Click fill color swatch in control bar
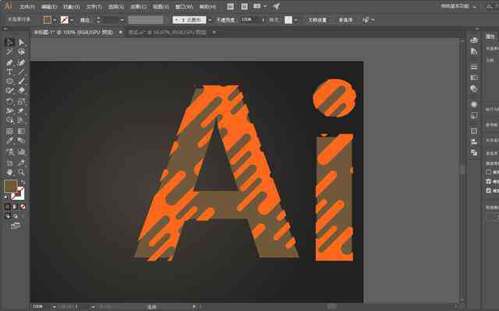Image resolution: width=499 pixels, height=311 pixels. tap(47, 20)
